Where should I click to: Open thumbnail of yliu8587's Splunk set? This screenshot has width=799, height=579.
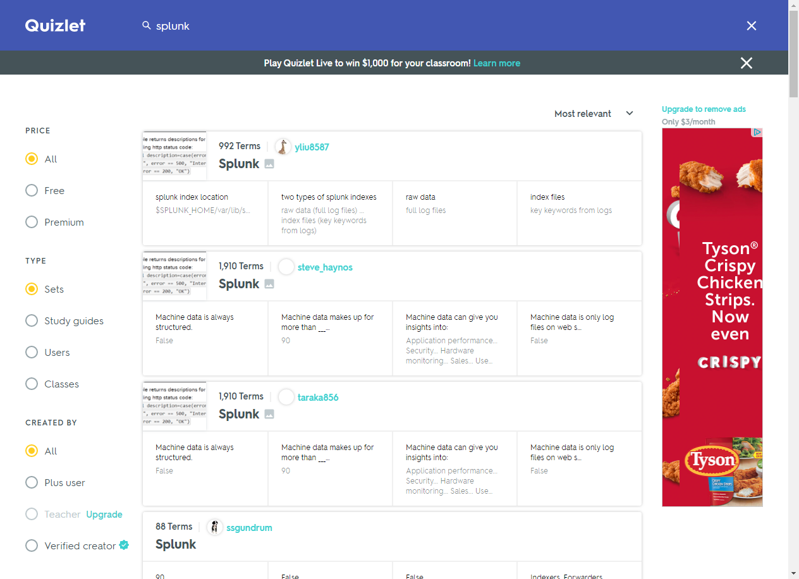[174, 156]
